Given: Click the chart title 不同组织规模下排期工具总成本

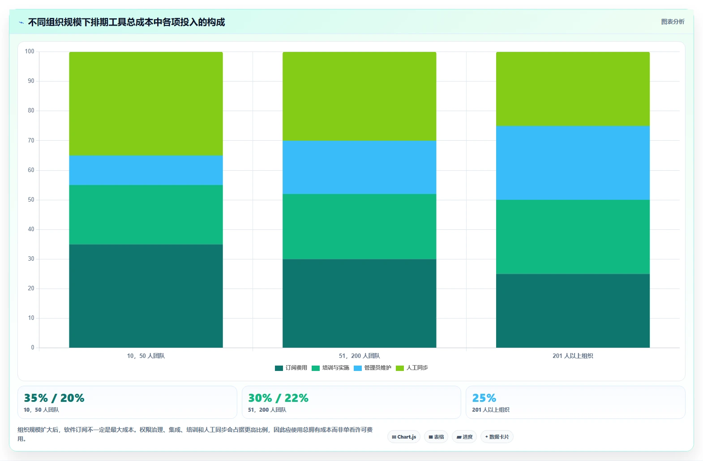Looking at the screenshot, I should (126, 22).
